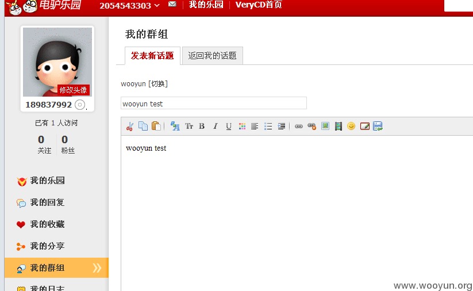Switch to the 返回我的话题 tab
Screen dimensions: 473x291
pyautogui.click(x=213, y=56)
